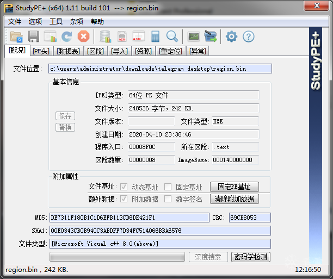Open settings with the gear icon
333x279 pixels.
[231, 36]
